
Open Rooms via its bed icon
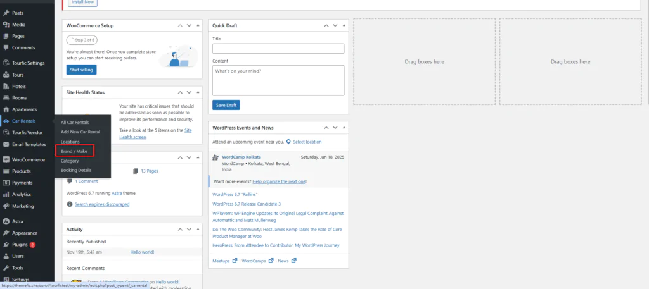[x=6, y=98]
